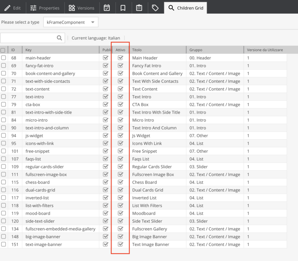Screen dimensions: 298x261
Task: Sort by the Key column header
Action: (x=61, y=50)
